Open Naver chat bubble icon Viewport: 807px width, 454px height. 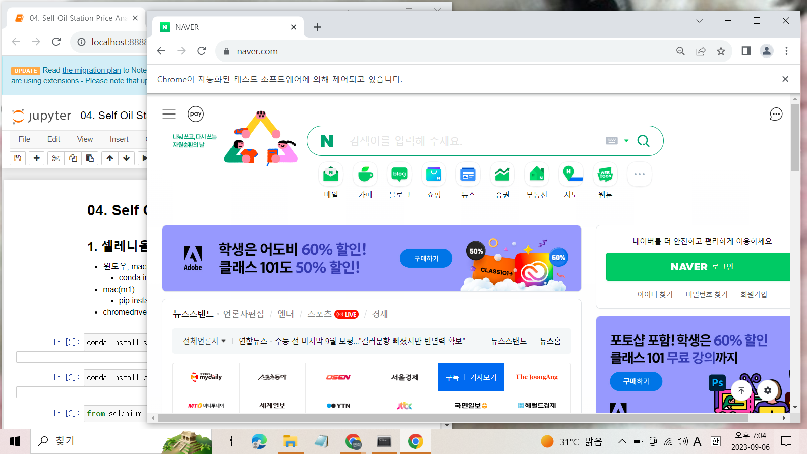point(776,115)
